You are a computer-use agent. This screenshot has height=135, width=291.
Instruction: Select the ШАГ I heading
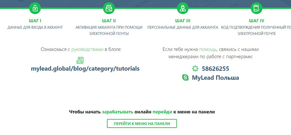click(x=35, y=20)
